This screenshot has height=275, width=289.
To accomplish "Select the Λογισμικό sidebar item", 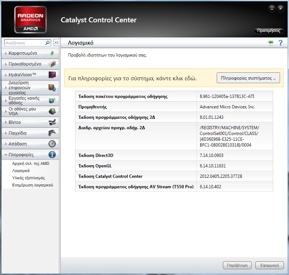I will click(x=21, y=171).
